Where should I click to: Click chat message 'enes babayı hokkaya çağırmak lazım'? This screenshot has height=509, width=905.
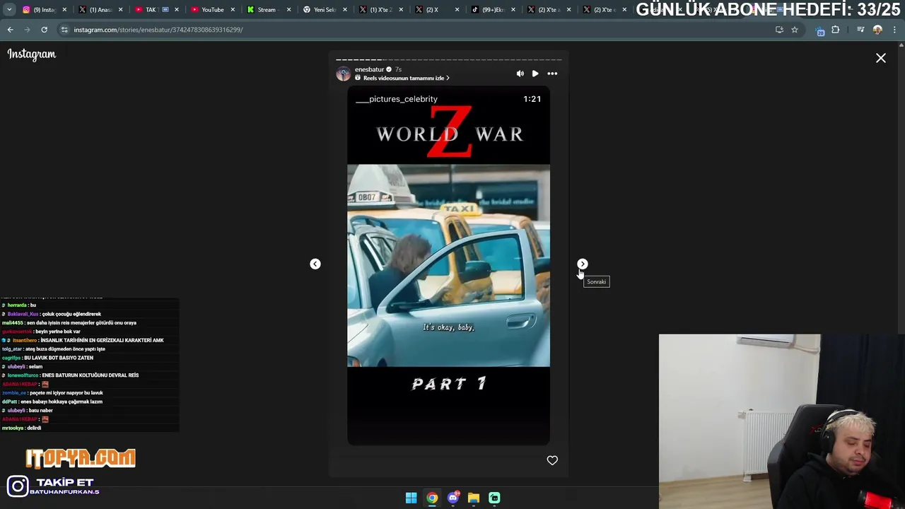click(x=62, y=402)
